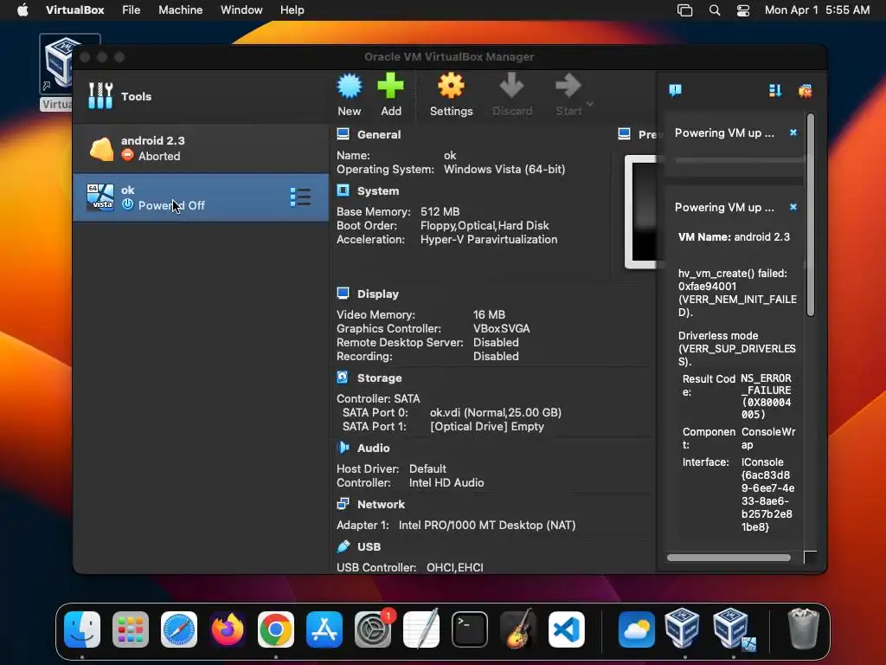
Task: Click the notification sort order icon
Action: [775, 90]
